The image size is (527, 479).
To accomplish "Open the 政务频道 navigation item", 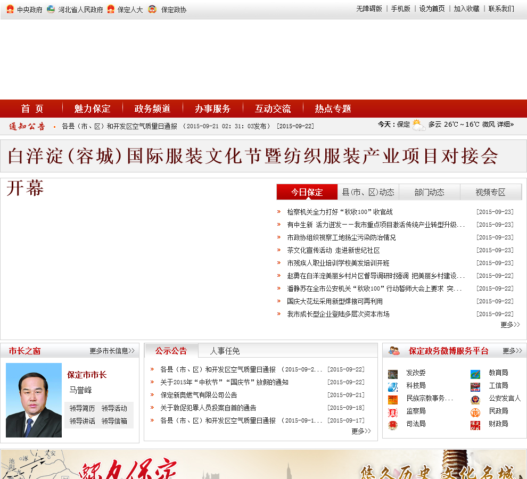I will click(x=152, y=109).
